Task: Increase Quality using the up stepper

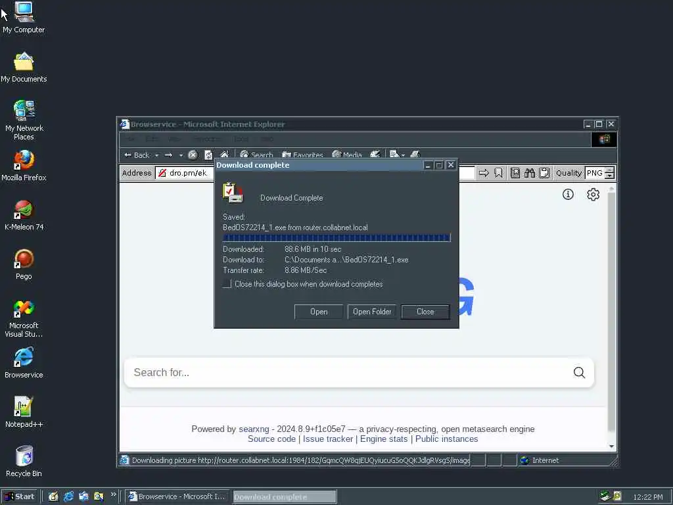Action: coord(609,170)
